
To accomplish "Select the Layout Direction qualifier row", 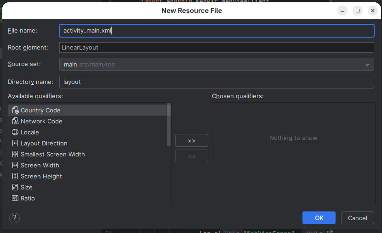I will pos(88,144).
